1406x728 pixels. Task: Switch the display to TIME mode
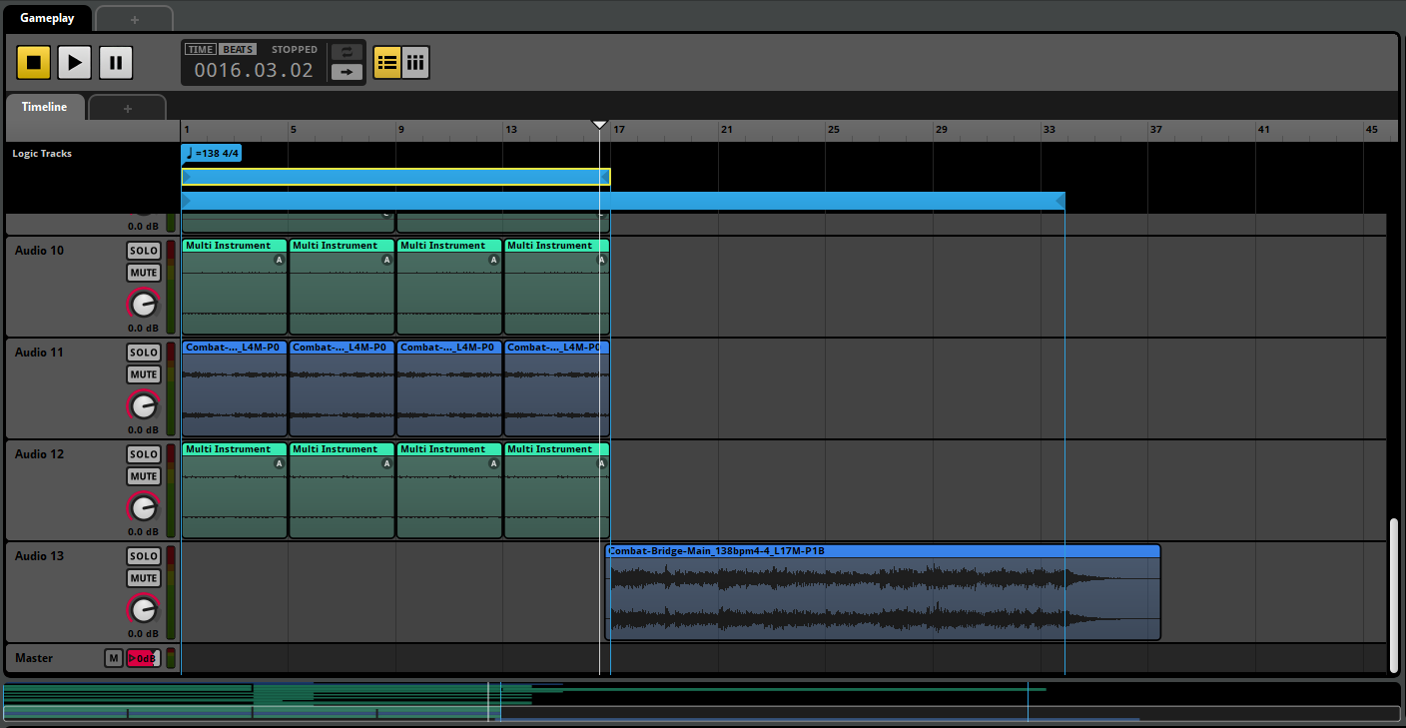(x=201, y=49)
